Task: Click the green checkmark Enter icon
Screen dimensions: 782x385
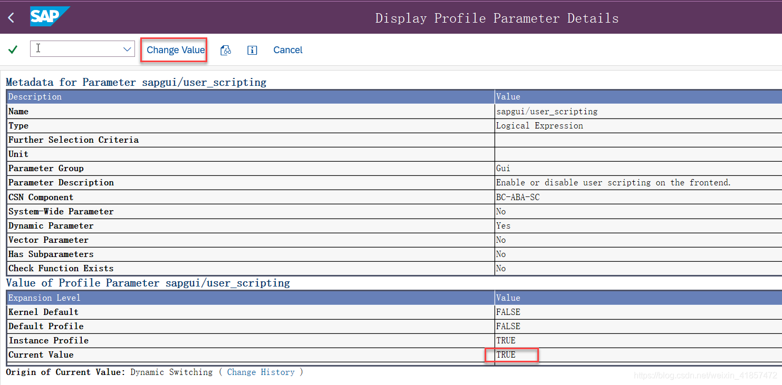Action: coord(13,50)
